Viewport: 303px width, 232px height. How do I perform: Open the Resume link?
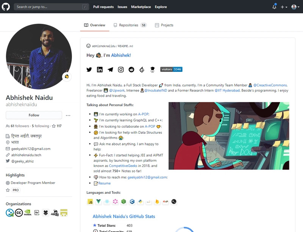click(105, 183)
